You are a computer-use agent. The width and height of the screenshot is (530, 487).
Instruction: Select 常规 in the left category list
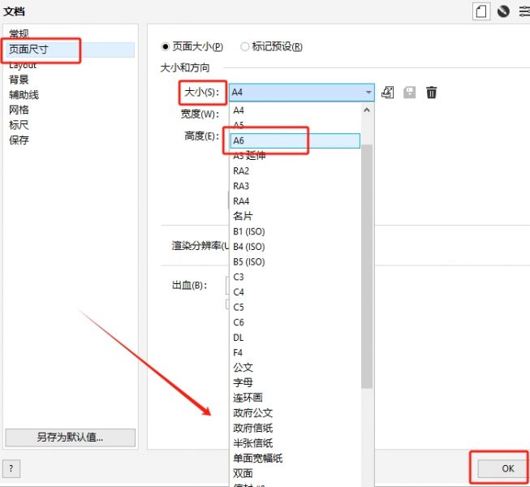pyautogui.click(x=19, y=34)
